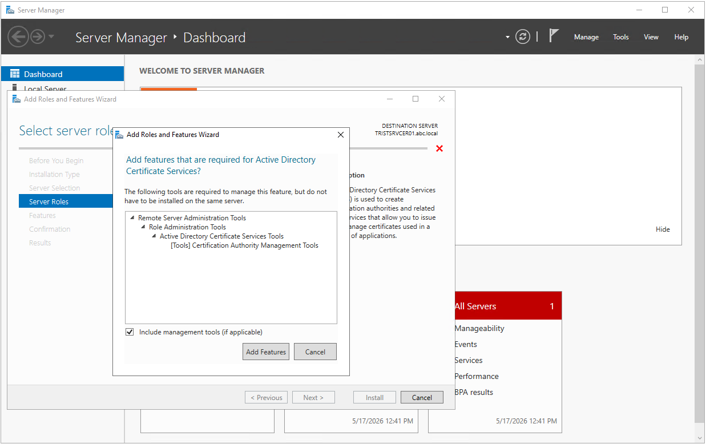Open the Tools menu

coord(621,37)
